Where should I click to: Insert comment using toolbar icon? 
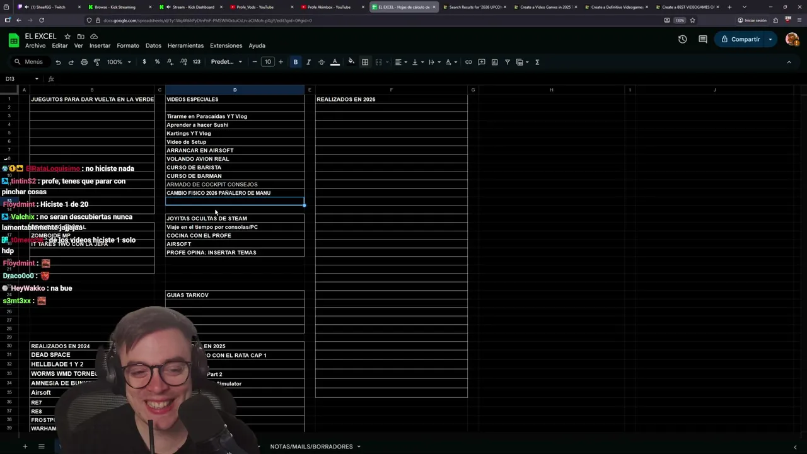click(x=482, y=62)
